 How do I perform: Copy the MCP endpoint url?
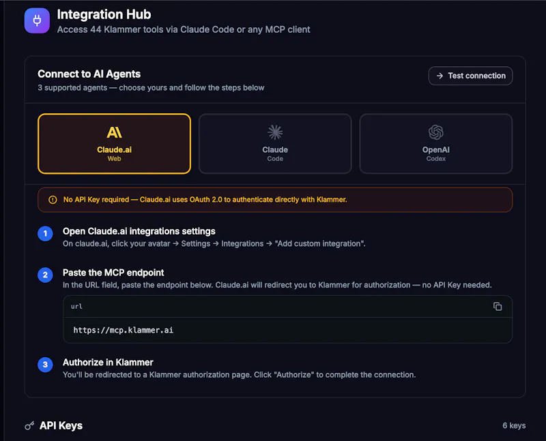point(498,307)
